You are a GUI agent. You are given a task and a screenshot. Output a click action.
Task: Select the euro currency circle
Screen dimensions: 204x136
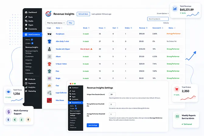15,120
